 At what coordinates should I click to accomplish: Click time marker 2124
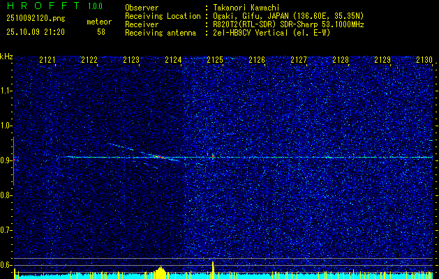click(173, 59)
